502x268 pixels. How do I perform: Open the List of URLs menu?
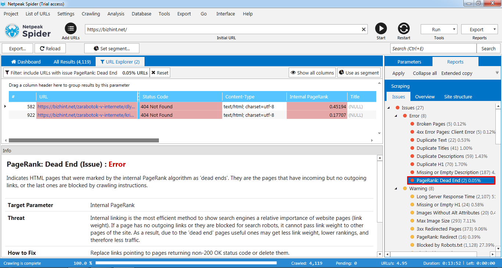pos(38,14)
